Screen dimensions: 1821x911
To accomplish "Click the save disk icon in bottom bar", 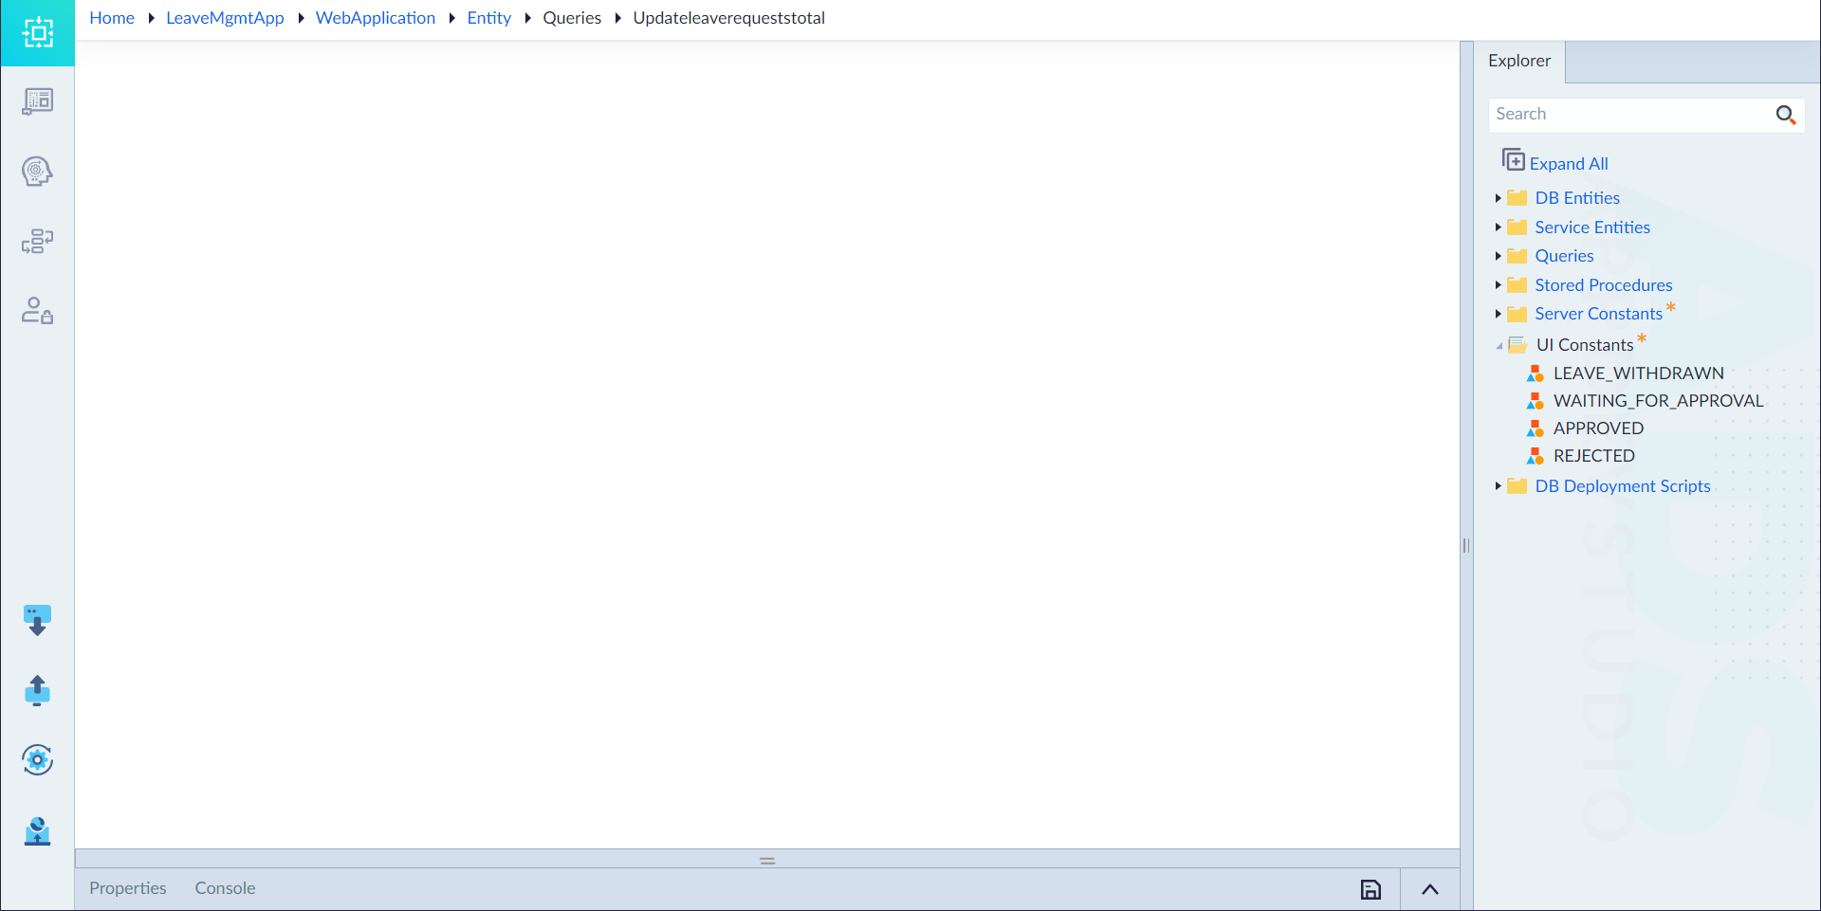I will click(x=1370, y=889).
